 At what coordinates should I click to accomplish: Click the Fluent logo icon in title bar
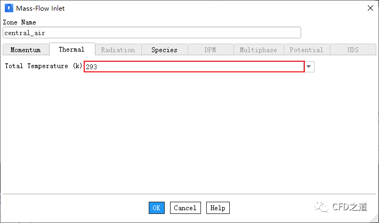8,9
